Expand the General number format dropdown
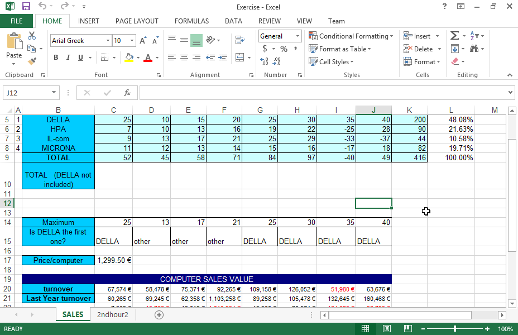Screen dimensions: 518x335 click(x=298, y=36)
